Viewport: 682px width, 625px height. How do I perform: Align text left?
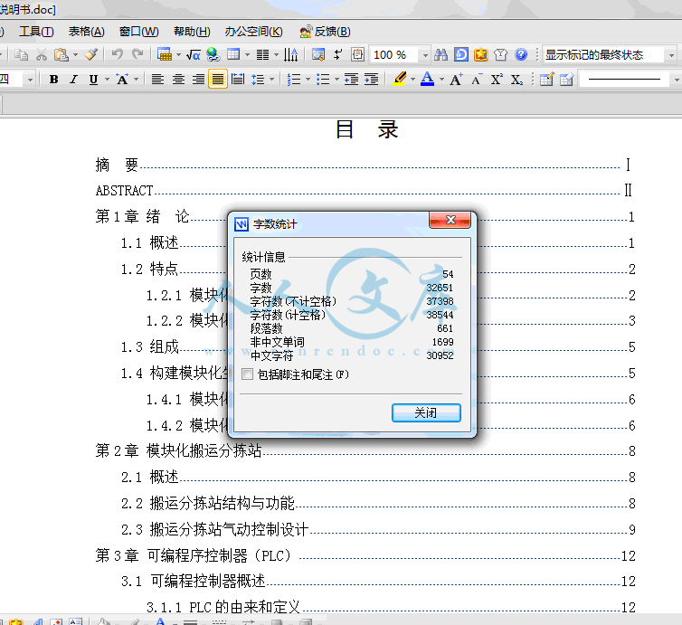[x=157, y=80]
